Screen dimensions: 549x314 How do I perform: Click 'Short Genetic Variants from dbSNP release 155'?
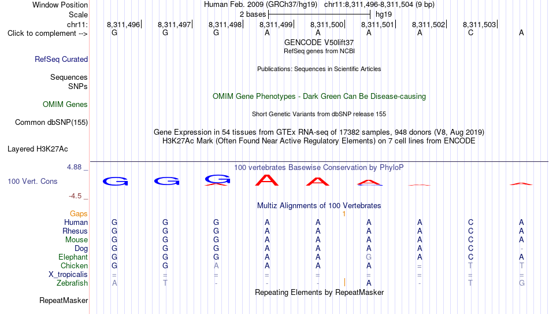[319, 114]
